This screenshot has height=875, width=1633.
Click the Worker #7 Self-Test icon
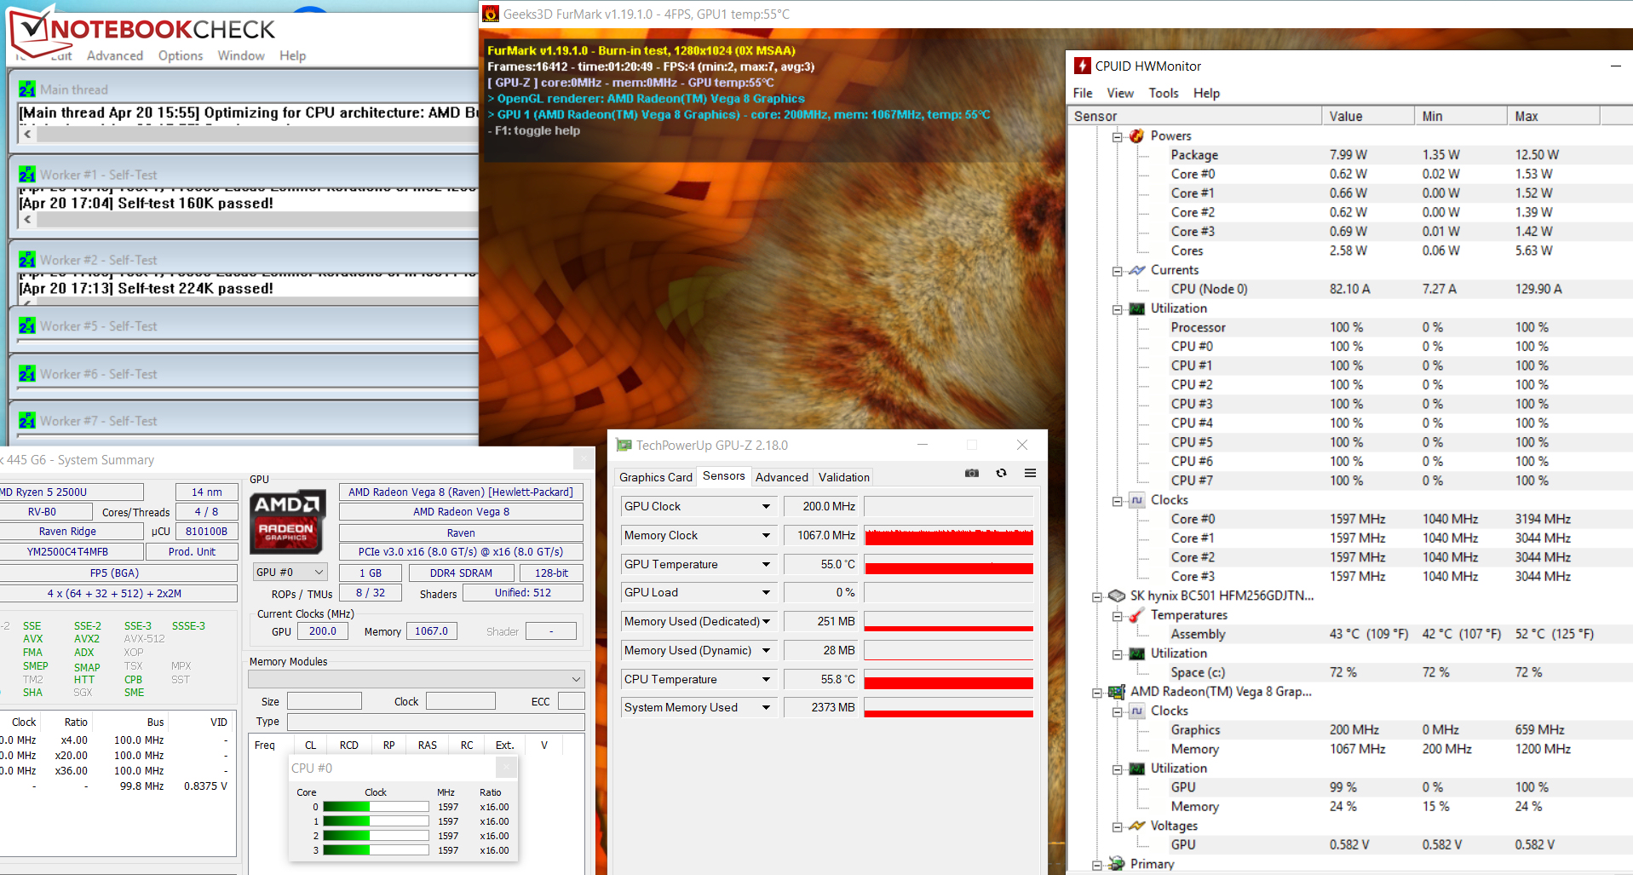(x=27, y=420)
